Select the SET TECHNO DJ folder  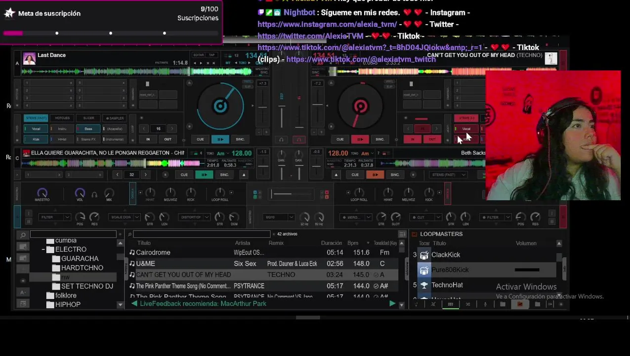87,286
